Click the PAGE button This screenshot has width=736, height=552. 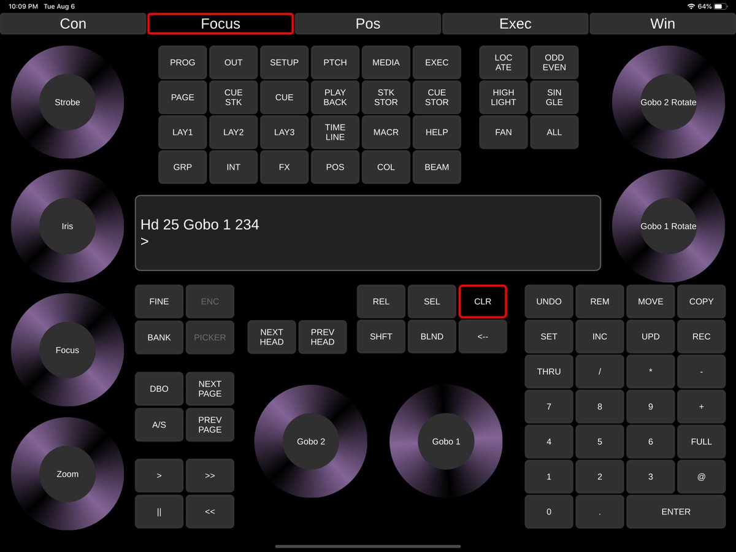pyautogui.click(x=183, y=98)
